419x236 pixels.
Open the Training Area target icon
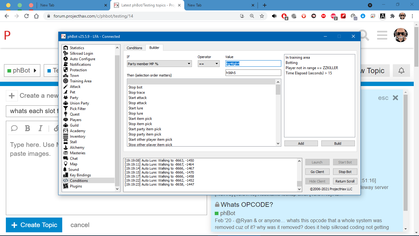tap(65, 81)
